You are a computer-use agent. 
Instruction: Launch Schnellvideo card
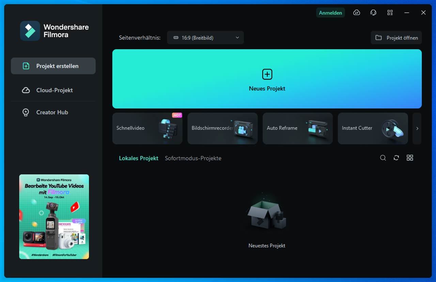(147, 129)
